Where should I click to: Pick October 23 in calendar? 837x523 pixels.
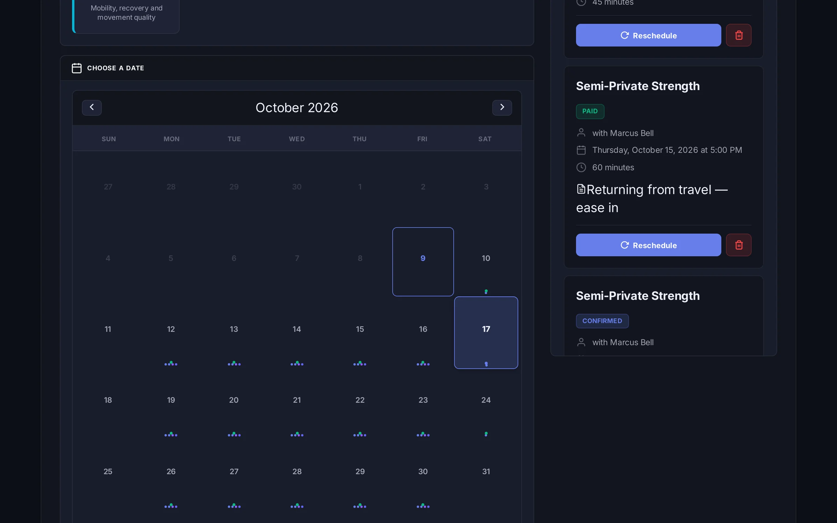tap(423, 403)
